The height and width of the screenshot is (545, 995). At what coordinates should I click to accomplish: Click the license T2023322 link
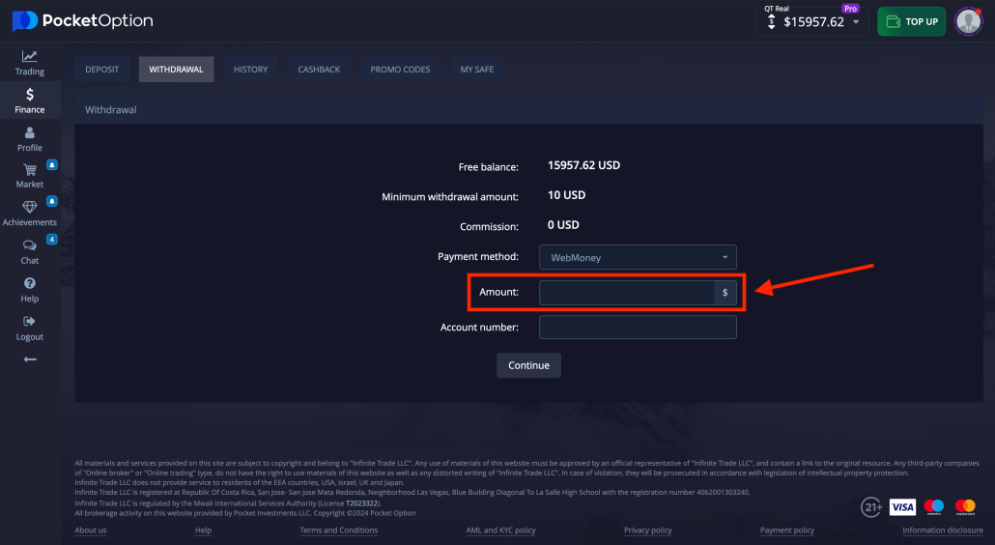pos(362,503)
